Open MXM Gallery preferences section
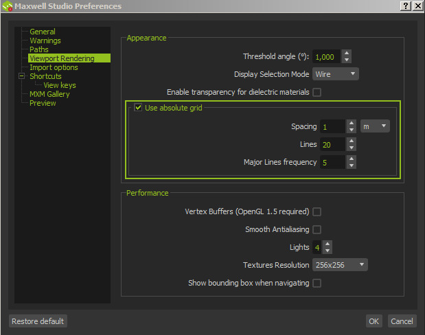 [x=49, y=94]
